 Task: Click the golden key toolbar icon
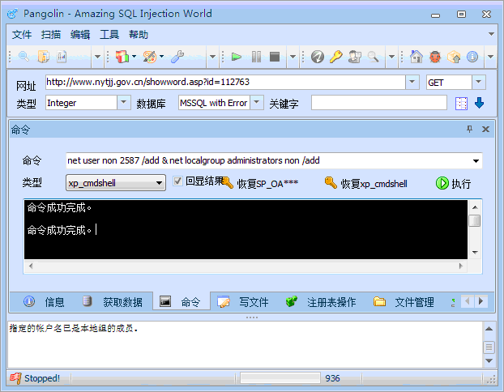click(336, 57)
